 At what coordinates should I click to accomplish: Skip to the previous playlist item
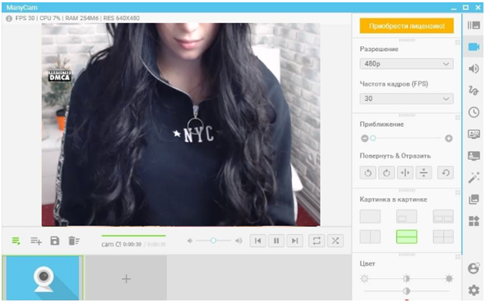258,240
